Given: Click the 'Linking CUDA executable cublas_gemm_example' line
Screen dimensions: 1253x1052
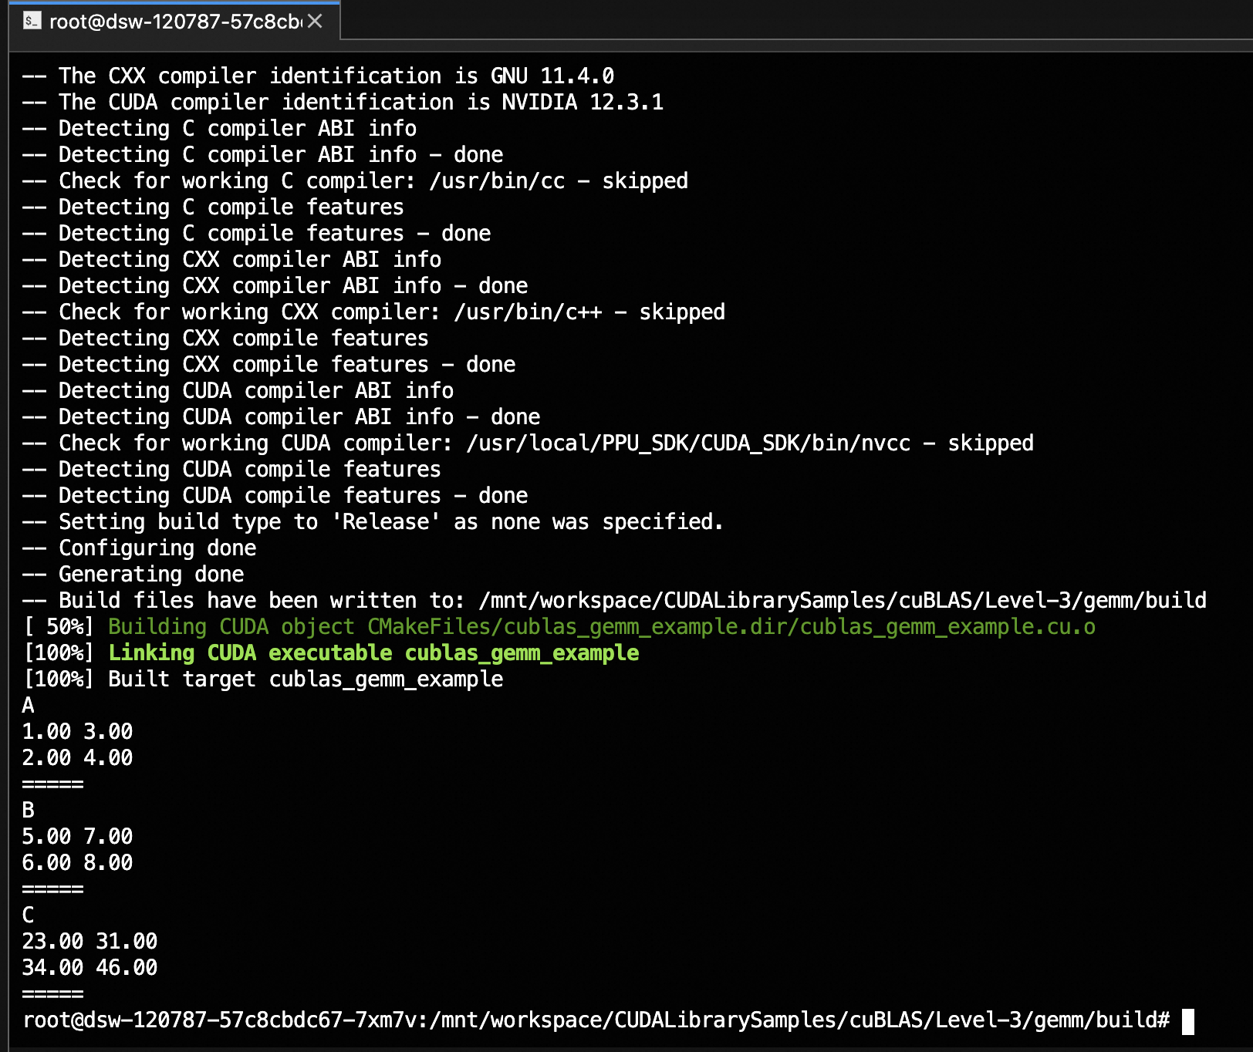Looking at the screenshot, I should point(330,652).
